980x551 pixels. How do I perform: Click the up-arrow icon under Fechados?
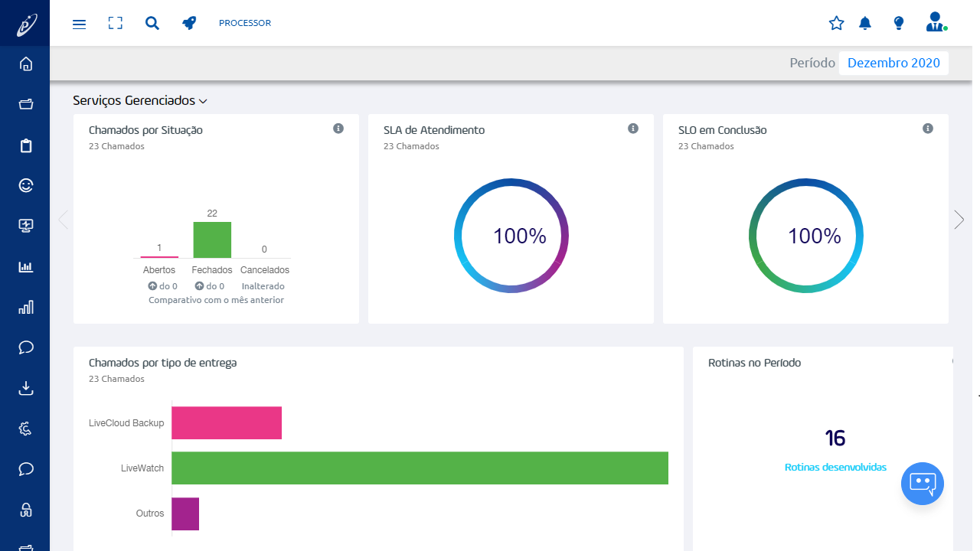click(x=200, y=286)
